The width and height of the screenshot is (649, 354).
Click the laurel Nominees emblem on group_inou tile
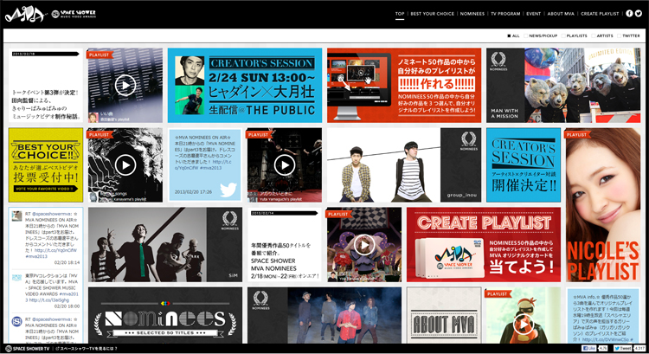(x=468, y=141)
